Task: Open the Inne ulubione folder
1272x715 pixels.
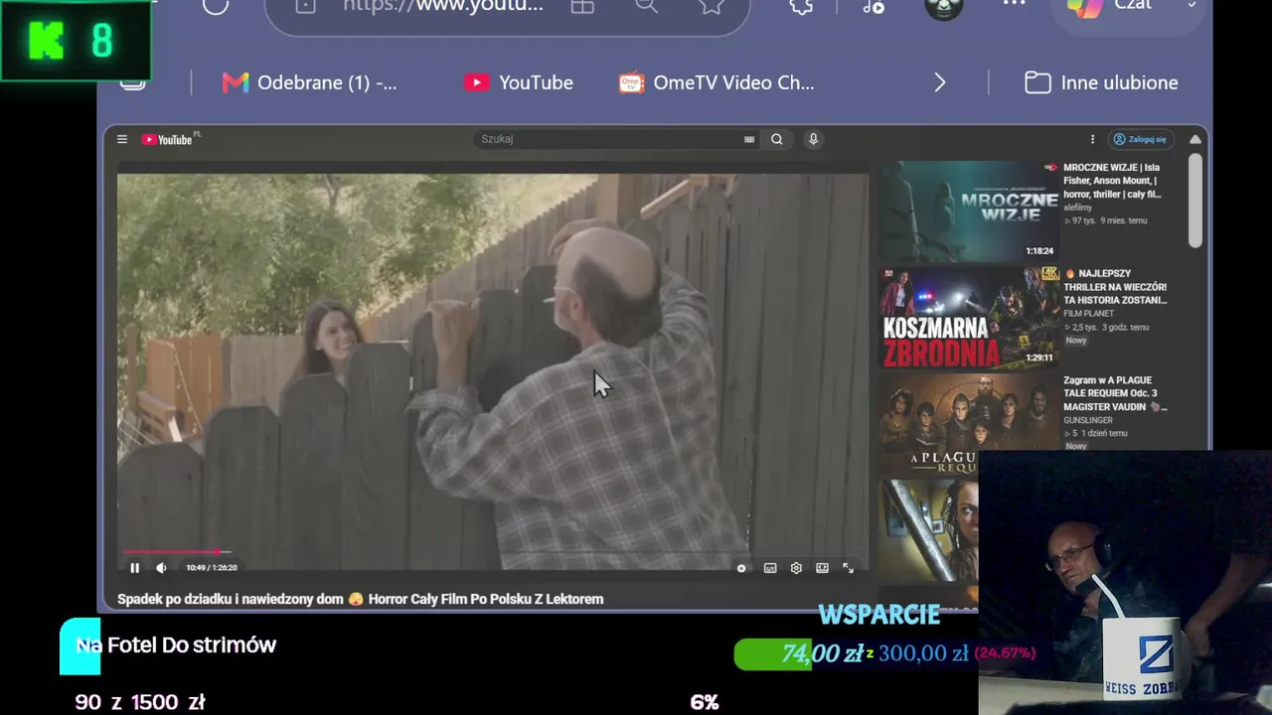Action: 1101,83
